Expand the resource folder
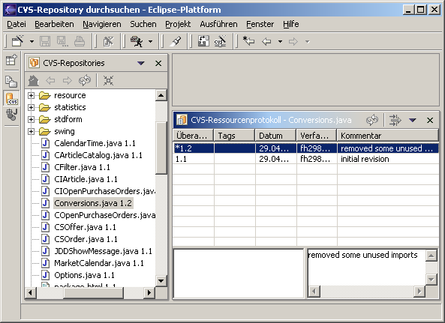445x323 pixels. pyautogui.click(x=32, y=95)
